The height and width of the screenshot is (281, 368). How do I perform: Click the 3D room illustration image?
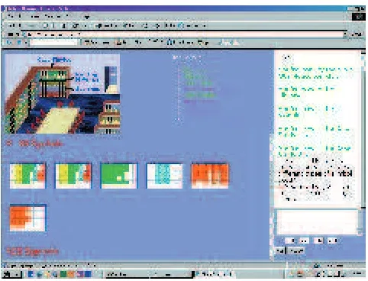pyautogui.click(x=63, y=94)
